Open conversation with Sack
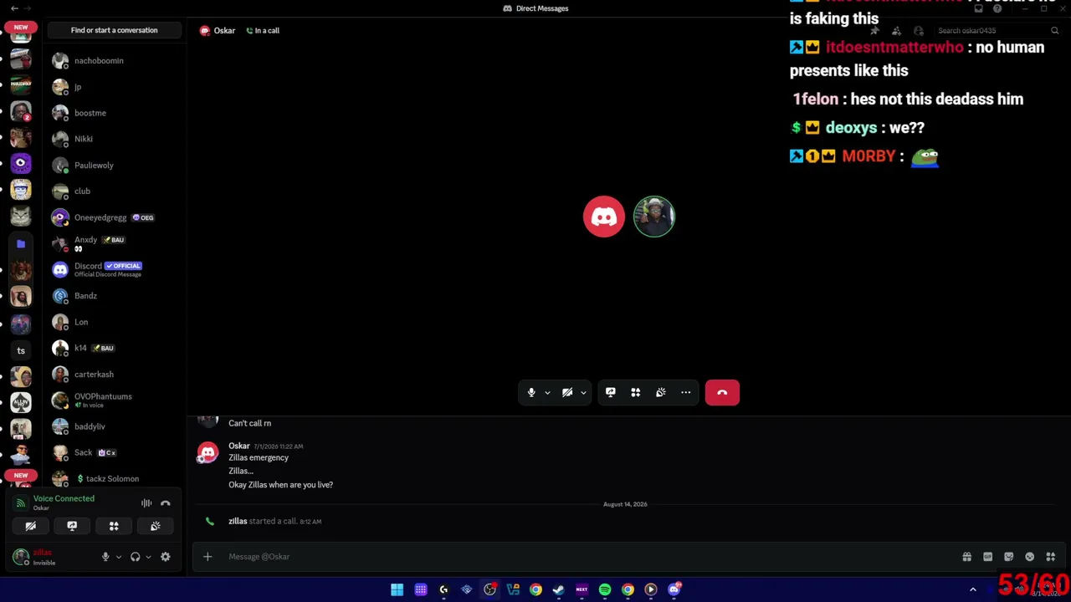1071x602 pixels. [114, 452]
